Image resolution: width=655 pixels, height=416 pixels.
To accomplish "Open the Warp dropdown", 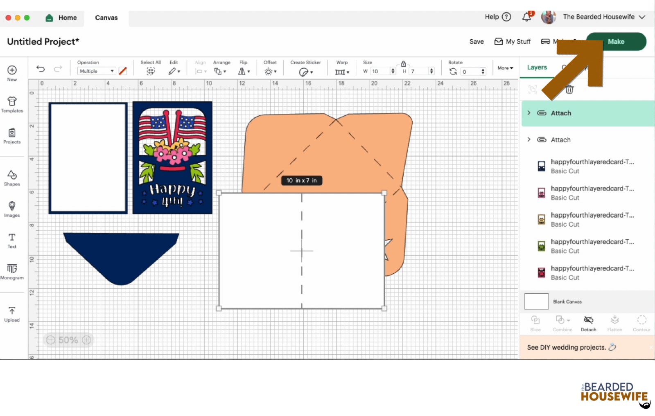I will tap(342, 72).
